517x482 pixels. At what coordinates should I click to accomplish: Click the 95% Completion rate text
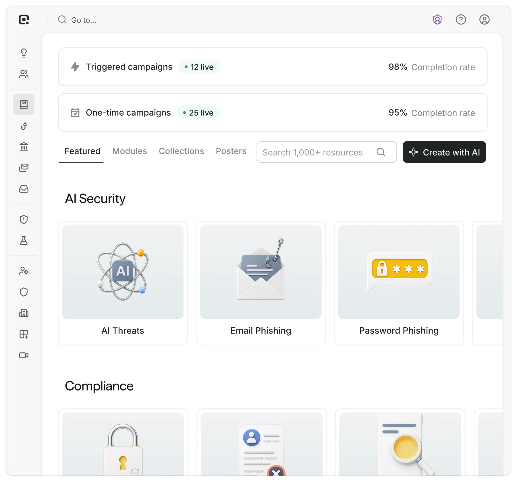432,113
